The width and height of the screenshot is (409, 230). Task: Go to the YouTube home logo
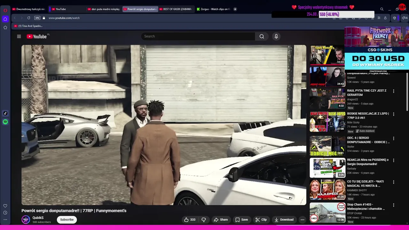click(x=37, y=36)
